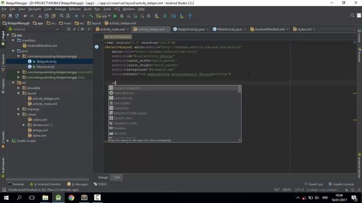Open the Refactor menu
This screenshot has height=203, width=362.
75,9
